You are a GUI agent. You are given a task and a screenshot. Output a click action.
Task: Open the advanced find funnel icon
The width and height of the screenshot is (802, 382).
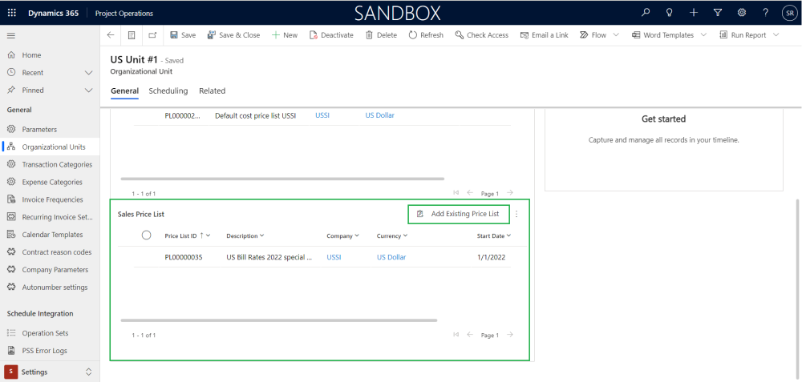pos(718,13)
